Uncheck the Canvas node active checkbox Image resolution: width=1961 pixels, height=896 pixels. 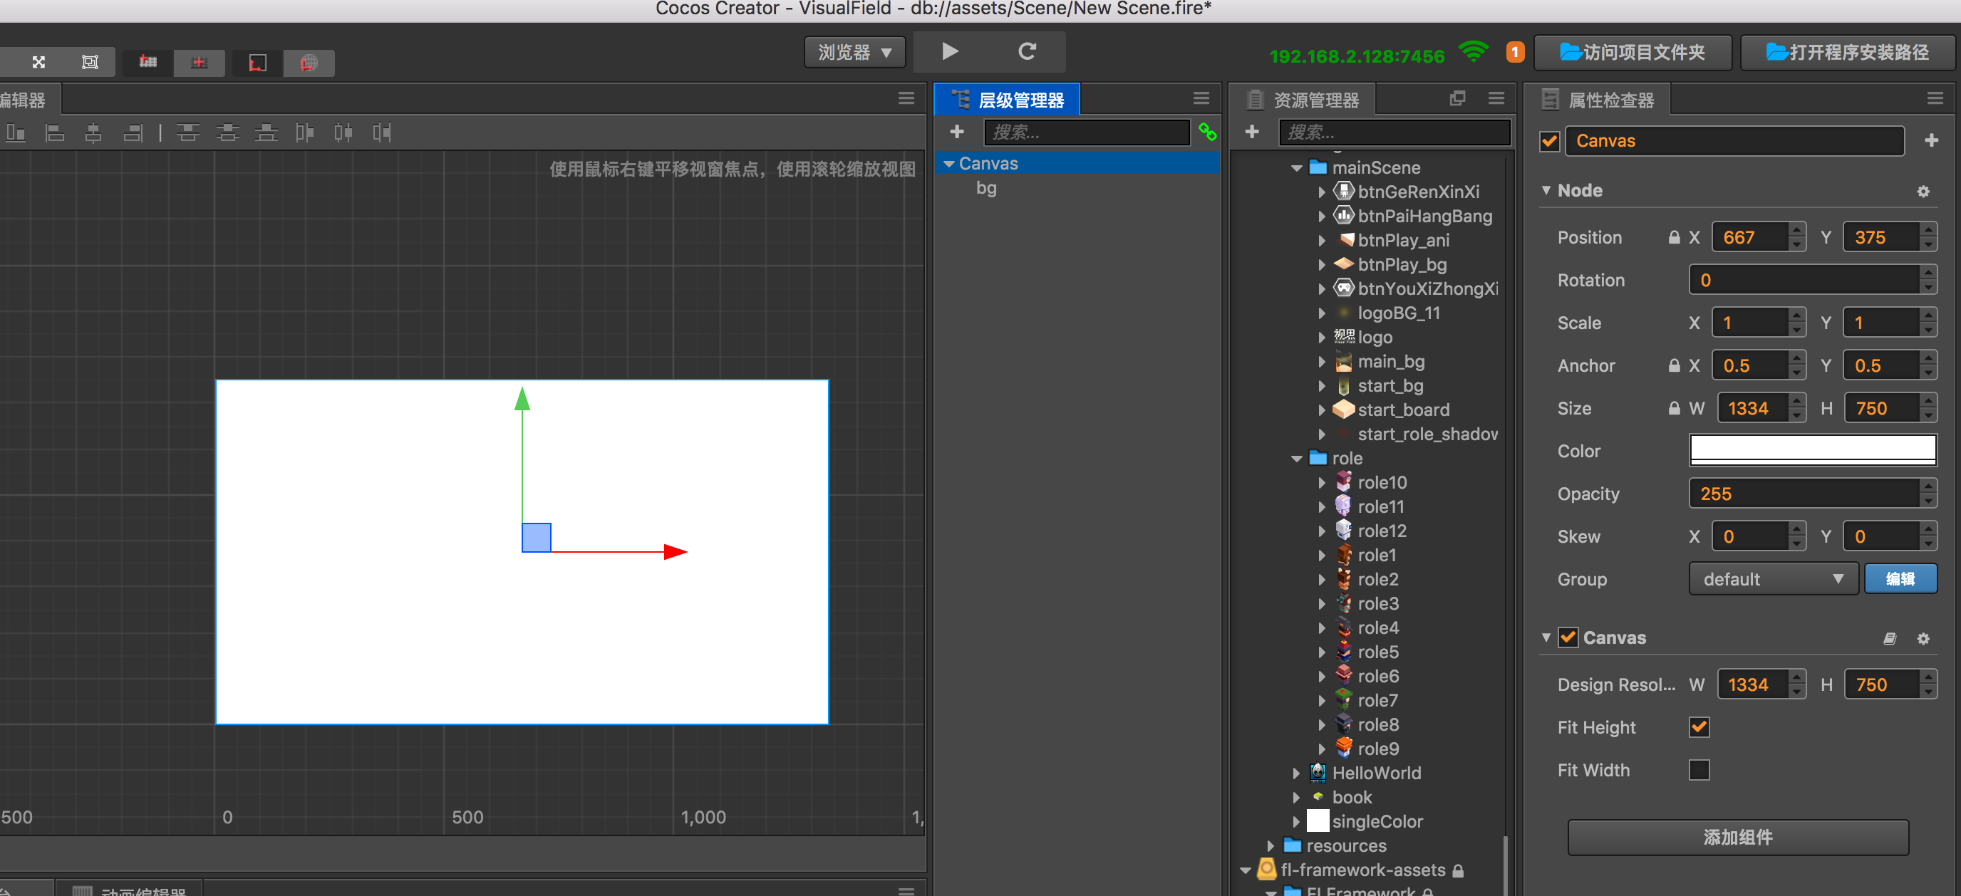point(1549,142)
